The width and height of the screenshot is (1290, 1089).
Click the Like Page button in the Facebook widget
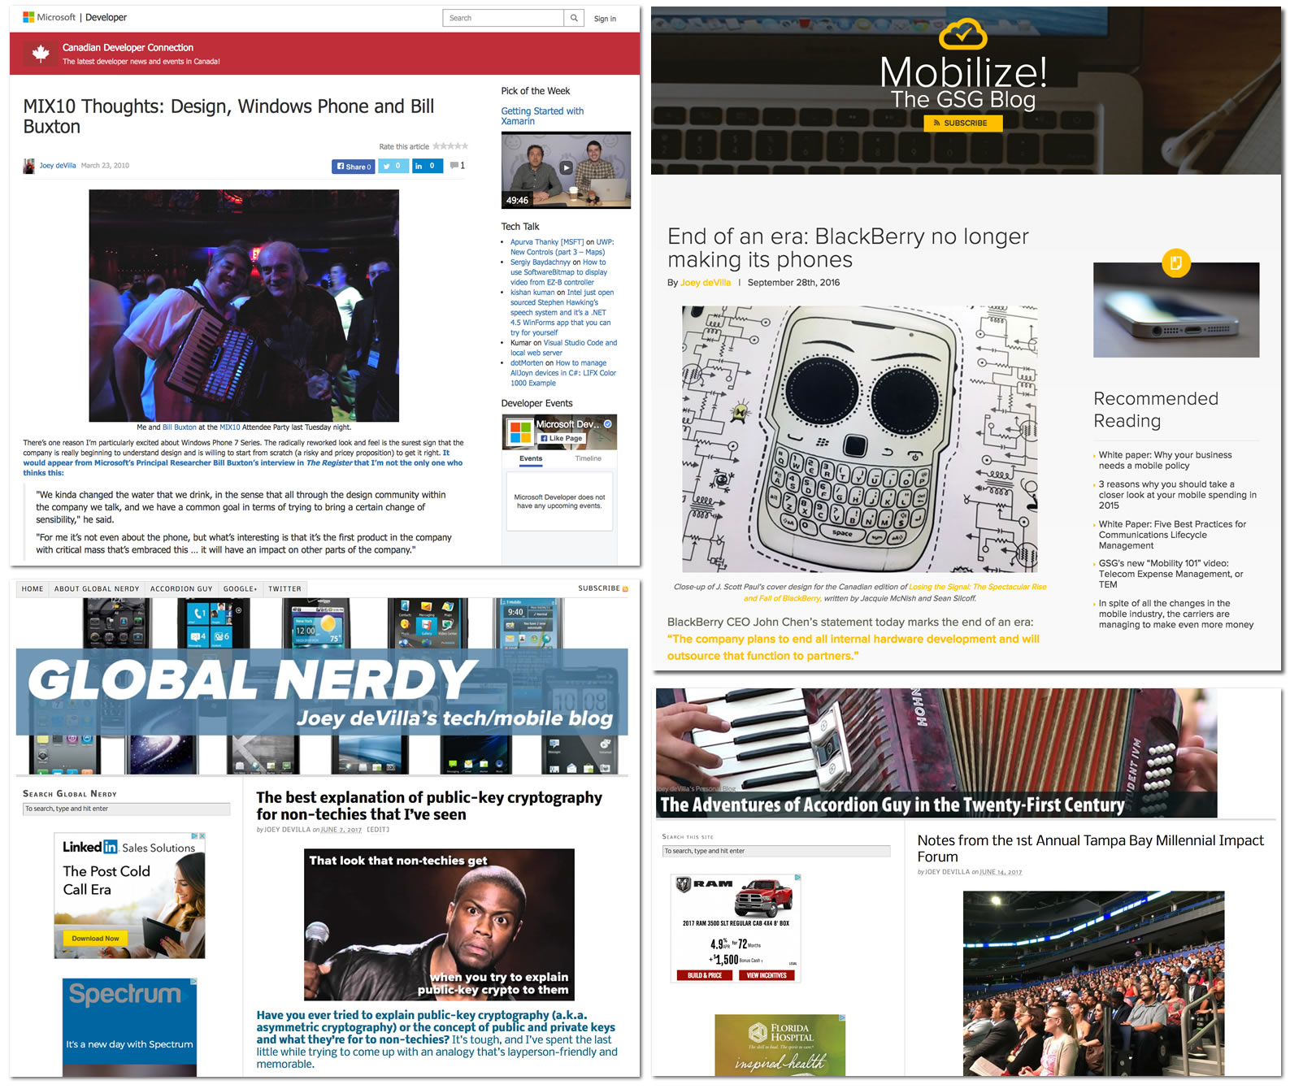562,439
